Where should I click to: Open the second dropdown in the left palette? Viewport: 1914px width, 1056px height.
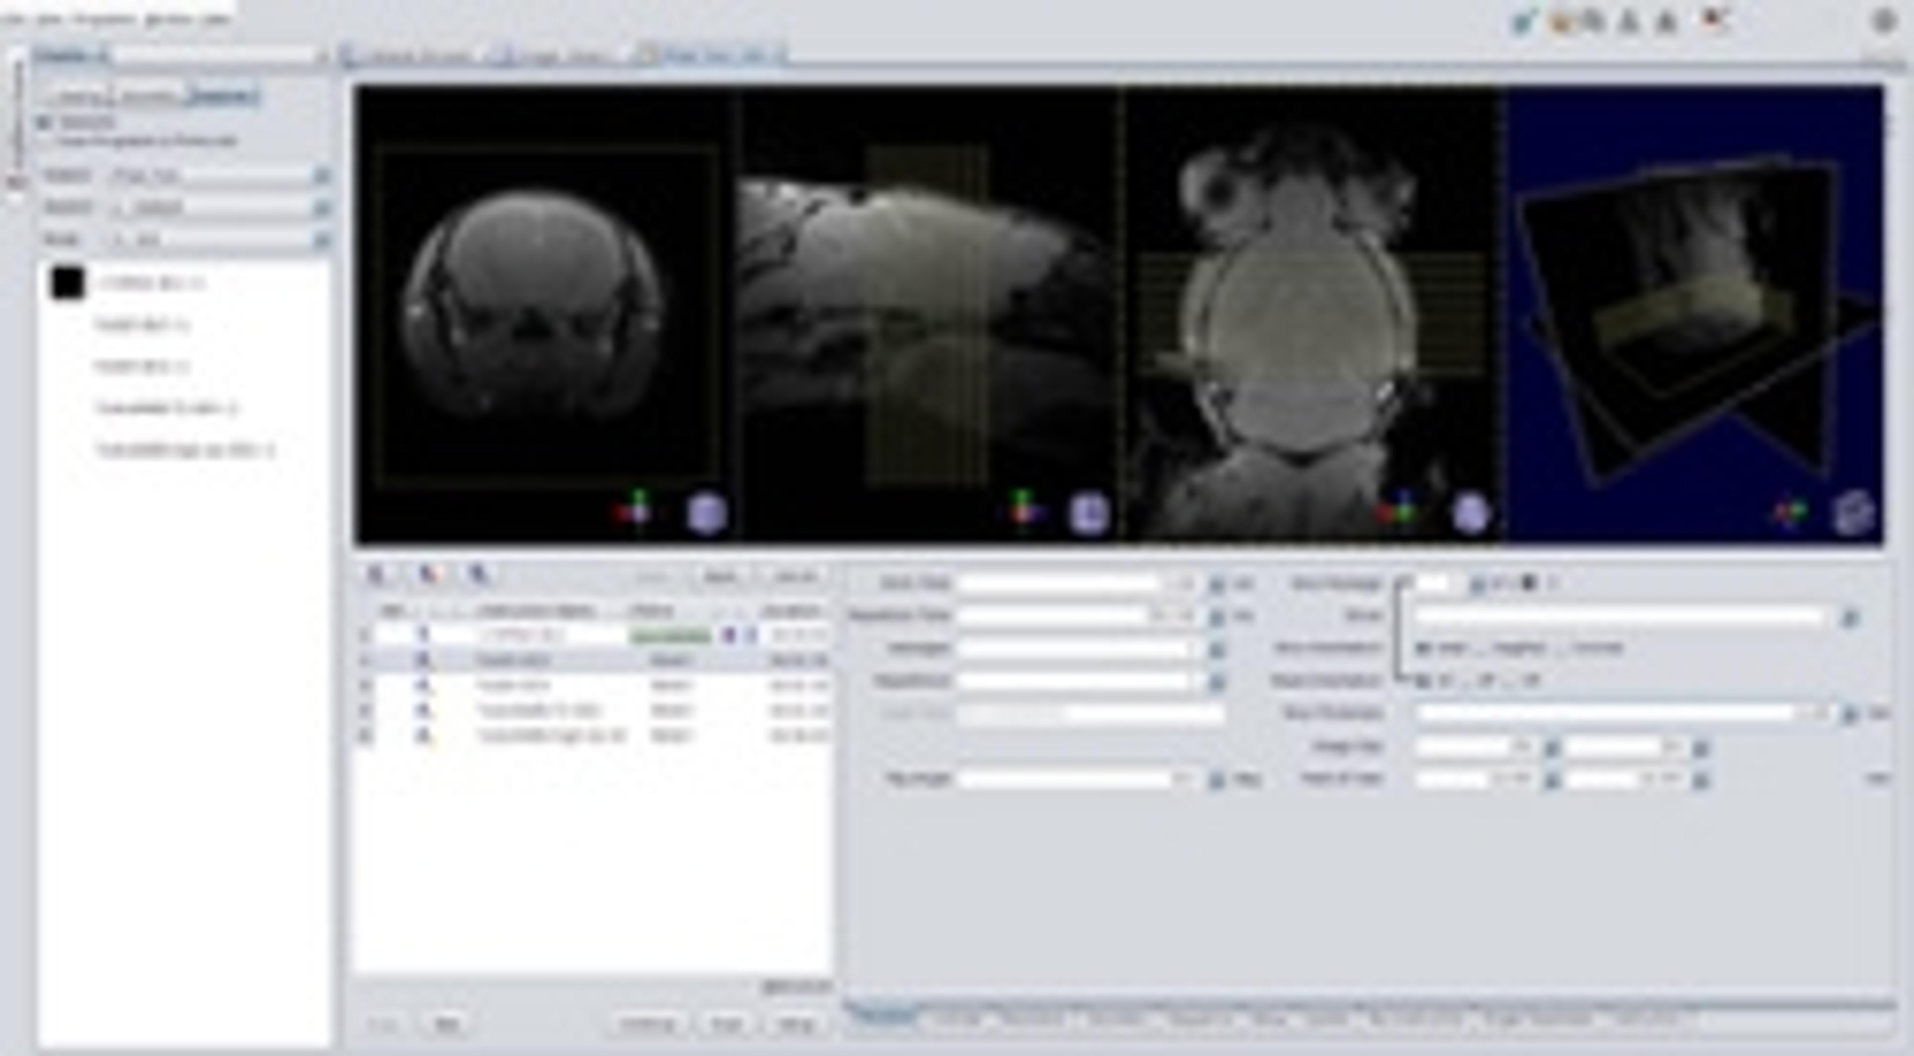321,208
